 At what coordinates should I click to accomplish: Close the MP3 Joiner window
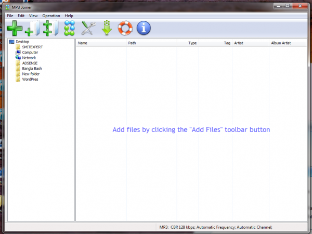point(300,6)
